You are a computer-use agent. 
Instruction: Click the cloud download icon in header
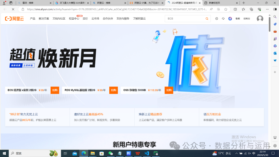(223, 19)
